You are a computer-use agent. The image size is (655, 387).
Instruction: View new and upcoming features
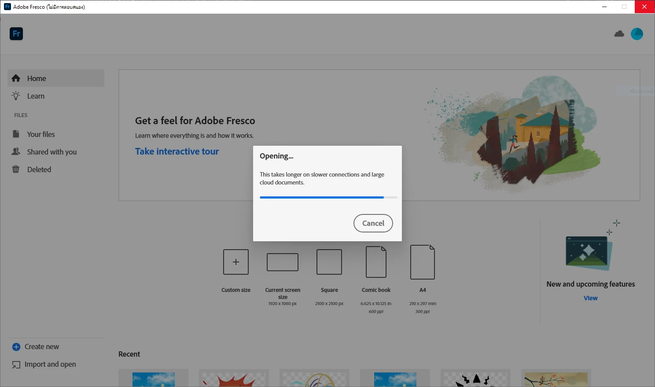click(591, 298)
